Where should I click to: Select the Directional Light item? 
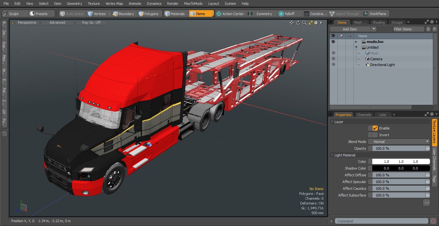click(382, 65)
